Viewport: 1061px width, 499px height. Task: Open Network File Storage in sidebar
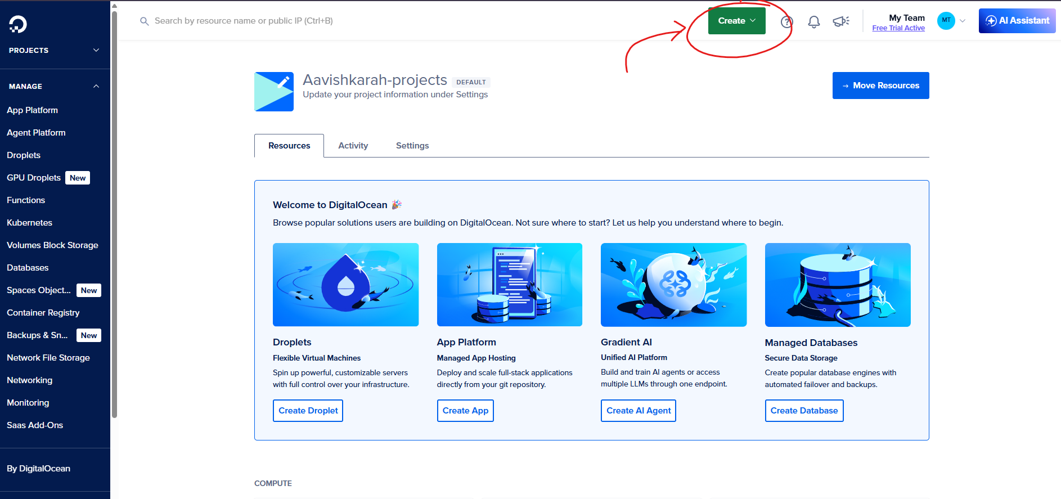(x=48, y=358)
